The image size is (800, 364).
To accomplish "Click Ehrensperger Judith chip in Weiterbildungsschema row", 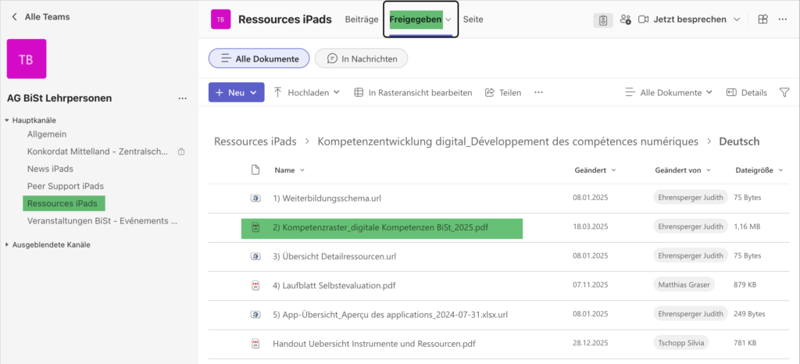I will click(691, 198).
